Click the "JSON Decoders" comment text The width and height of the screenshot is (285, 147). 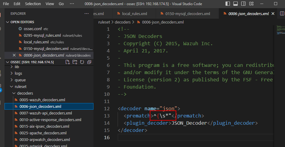(143, 36)
